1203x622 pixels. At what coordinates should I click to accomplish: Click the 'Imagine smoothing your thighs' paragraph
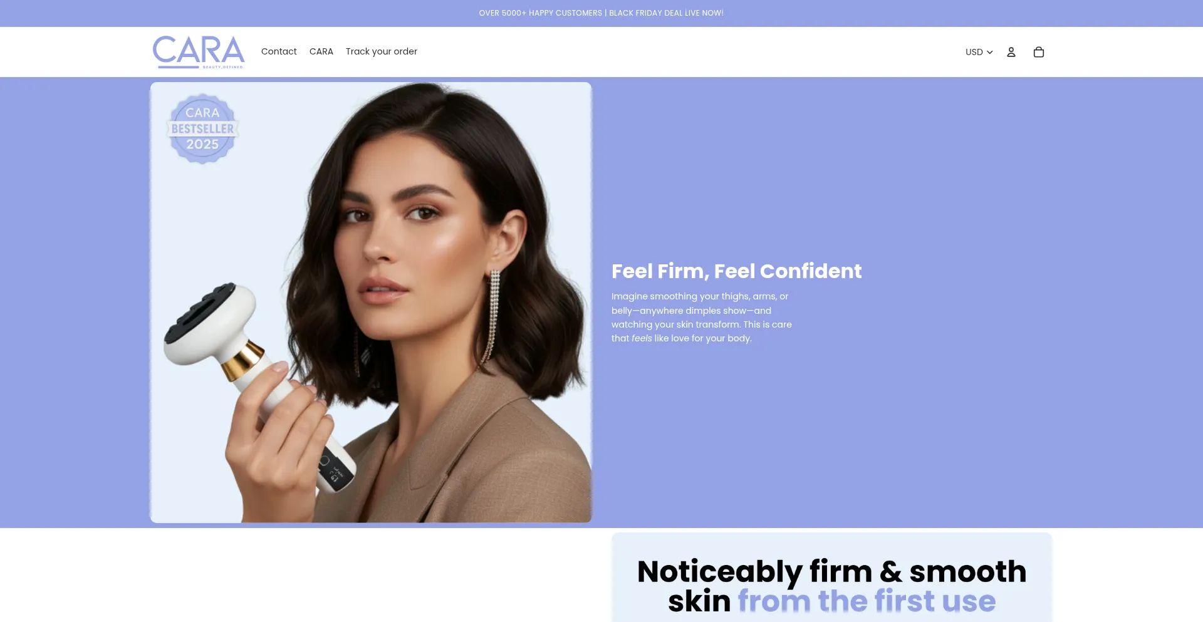[702, 317]
